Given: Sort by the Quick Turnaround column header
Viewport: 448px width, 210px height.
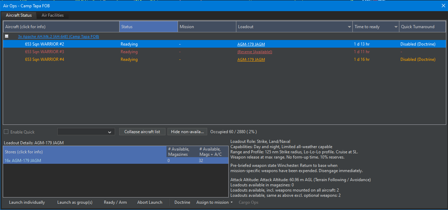Looking at the screenshot, I should (x=422, y=27).
